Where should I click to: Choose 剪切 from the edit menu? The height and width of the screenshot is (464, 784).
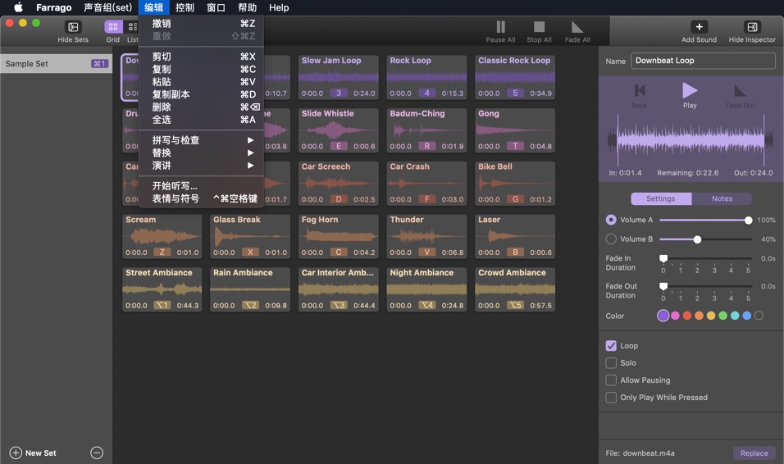click(201, 57)
